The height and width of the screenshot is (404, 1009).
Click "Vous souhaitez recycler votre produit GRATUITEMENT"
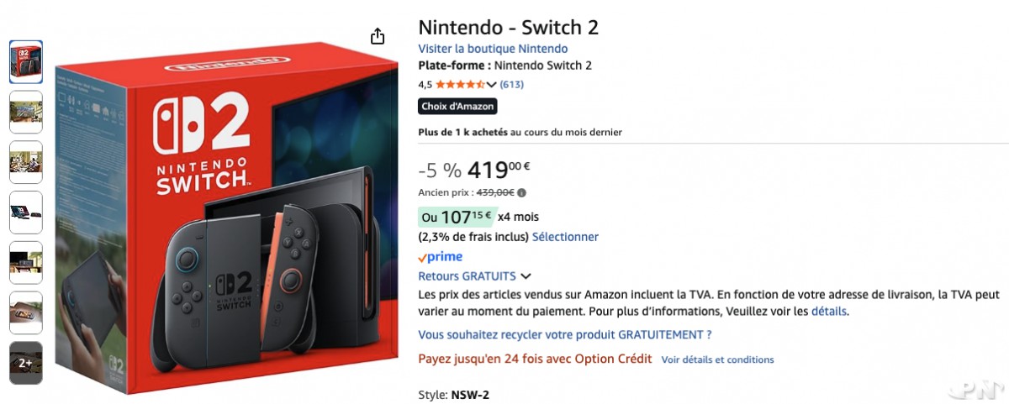(x=565, y=334)
